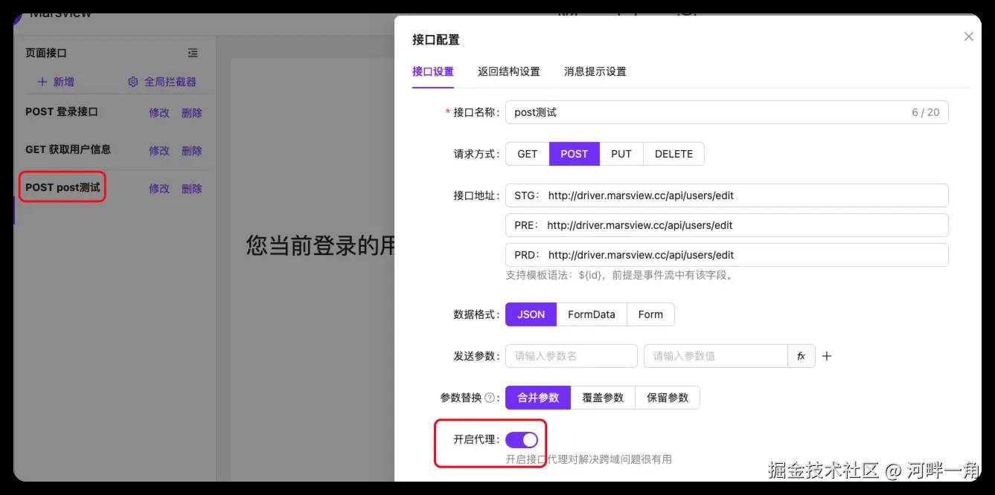The height and width of the screenshot is (495, 995).
Task: Switch to 返回结构设置 tab
Action: point(509,71)
